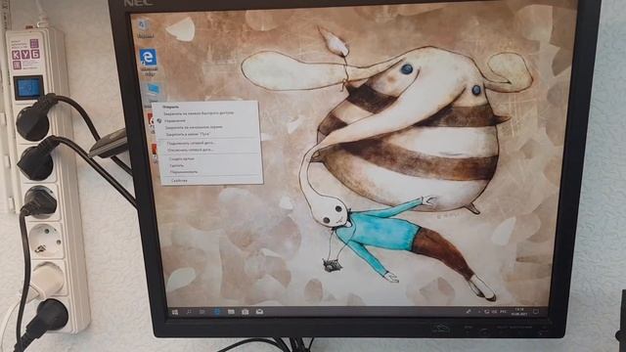Open the Microsoft Edge desktop shortcut
This screenshot has width=626, height=352.
tap(148, 62)
